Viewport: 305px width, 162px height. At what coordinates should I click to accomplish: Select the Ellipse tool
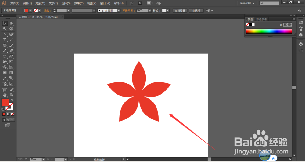pyautogui.click(x=5, y=45)
